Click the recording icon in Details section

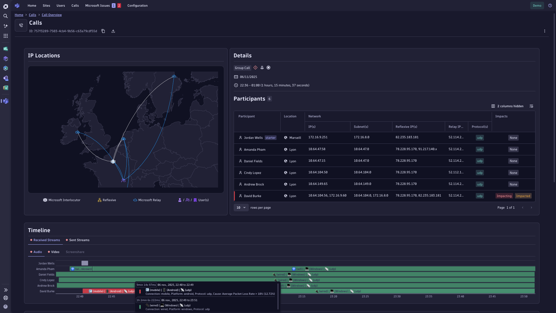point(268,68)
